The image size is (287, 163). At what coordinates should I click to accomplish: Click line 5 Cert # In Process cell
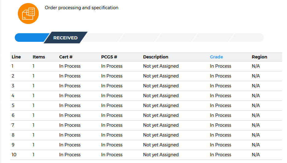[70, 105]
